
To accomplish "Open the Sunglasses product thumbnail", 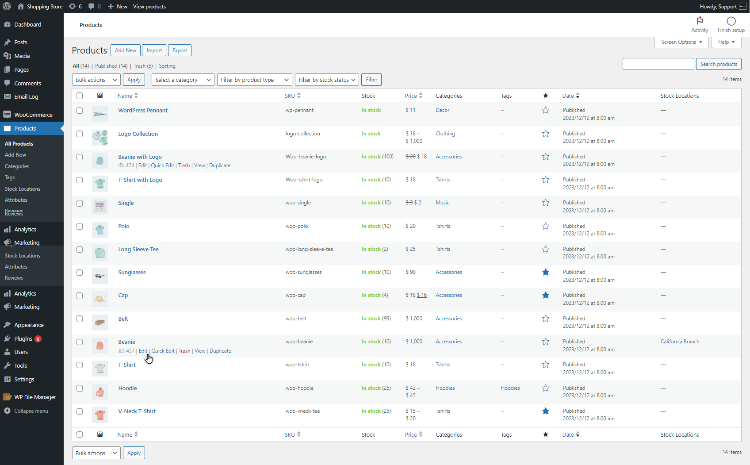I will [x=100, y=276].
